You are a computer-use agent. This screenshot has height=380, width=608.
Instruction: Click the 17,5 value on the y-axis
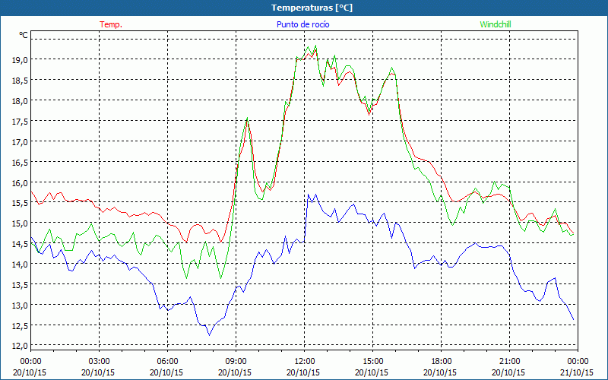point(18,121)
